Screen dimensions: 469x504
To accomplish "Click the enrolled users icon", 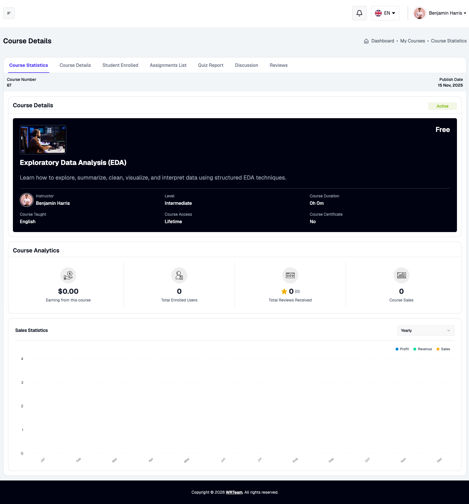I will [x=179, y=275].
